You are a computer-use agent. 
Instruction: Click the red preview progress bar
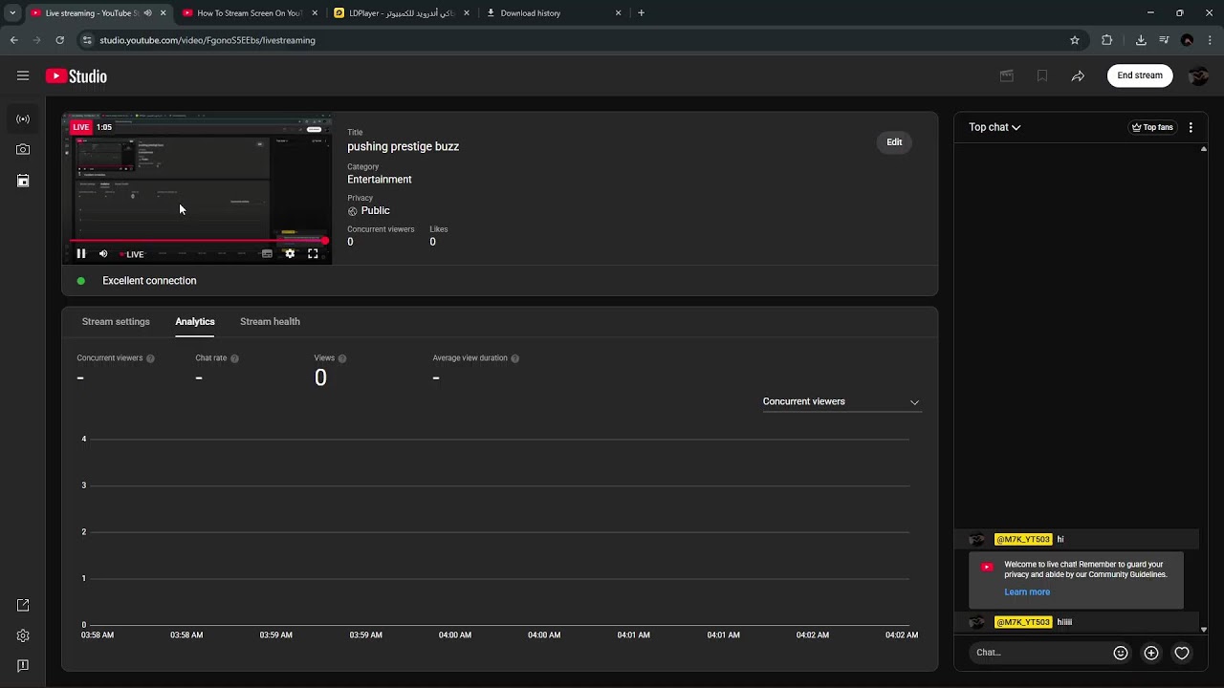(197, 241)
